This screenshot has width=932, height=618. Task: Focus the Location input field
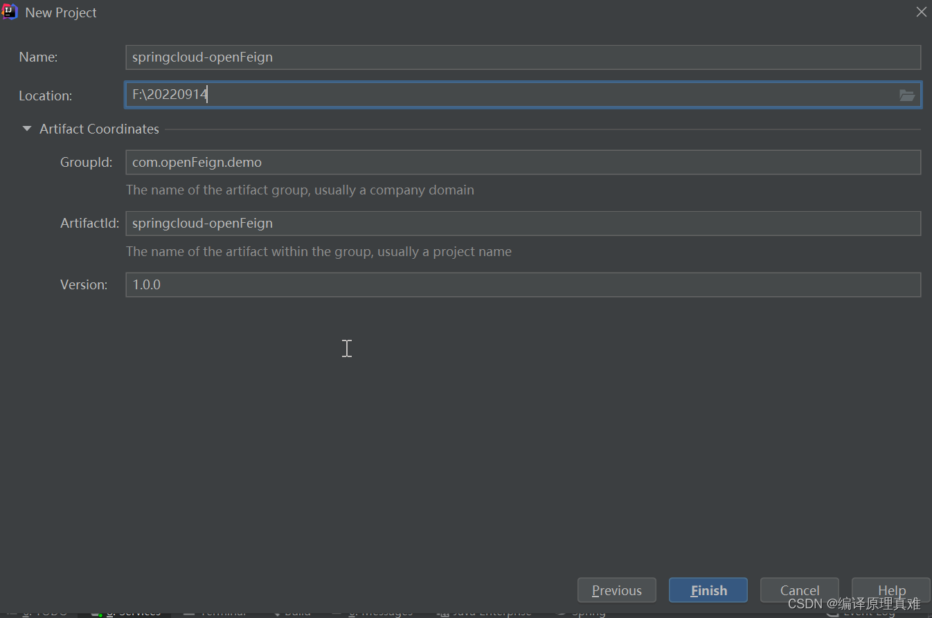[523, 96]
